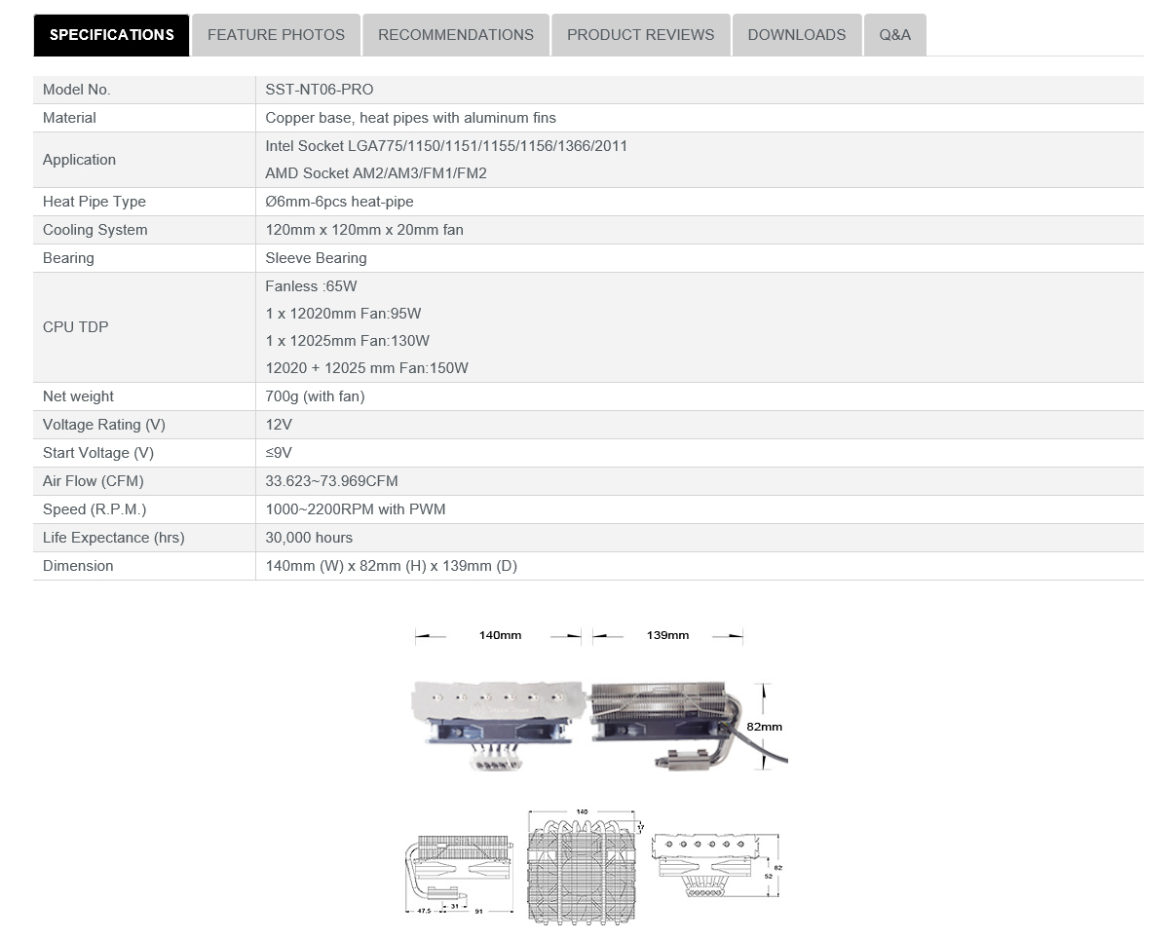The height and width of the screenshot is (940, 1174).
Task: Click the 12V voltage rating value
Action: 279,425
